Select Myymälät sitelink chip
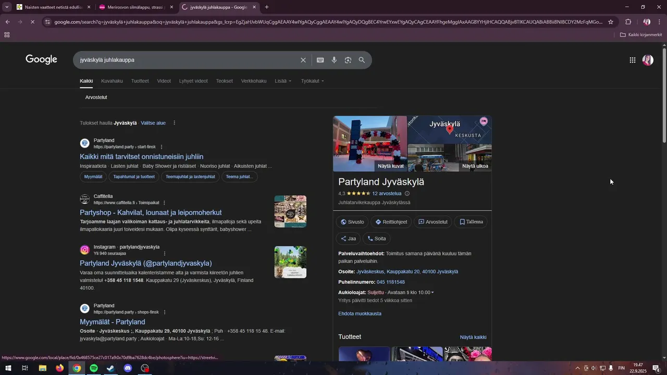The image size is (667, 375). click(93, 177)
